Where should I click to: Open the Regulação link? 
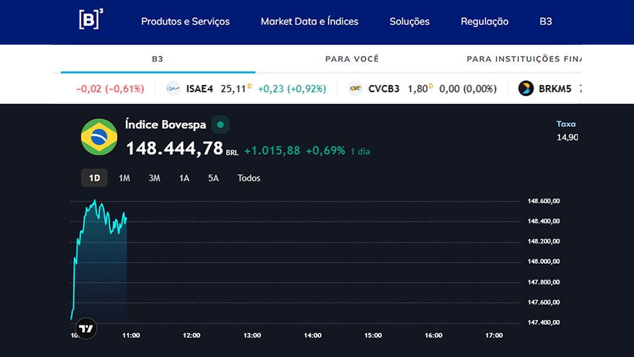[484, 22]
